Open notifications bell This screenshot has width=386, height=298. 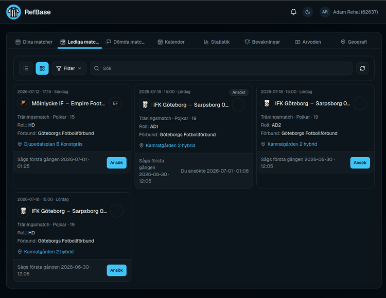coord(293,12)
